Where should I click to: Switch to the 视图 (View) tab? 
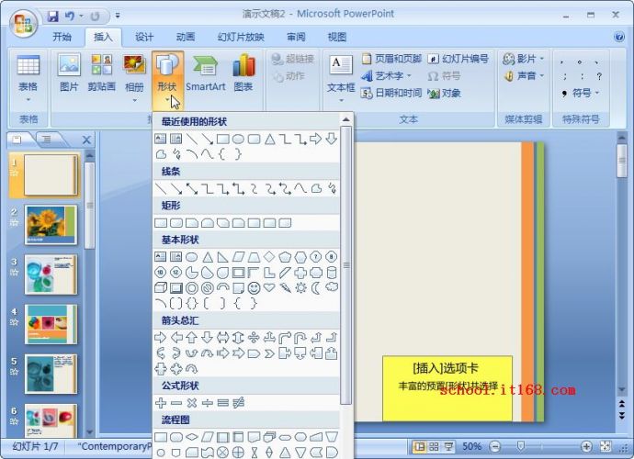pos(337,37)
